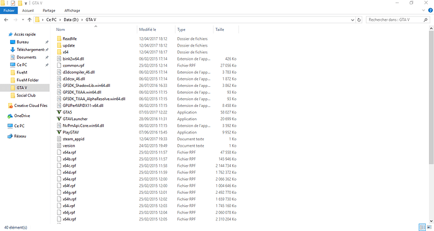Open recent locations dropdown arrow
434x231 pixels.
23,20
